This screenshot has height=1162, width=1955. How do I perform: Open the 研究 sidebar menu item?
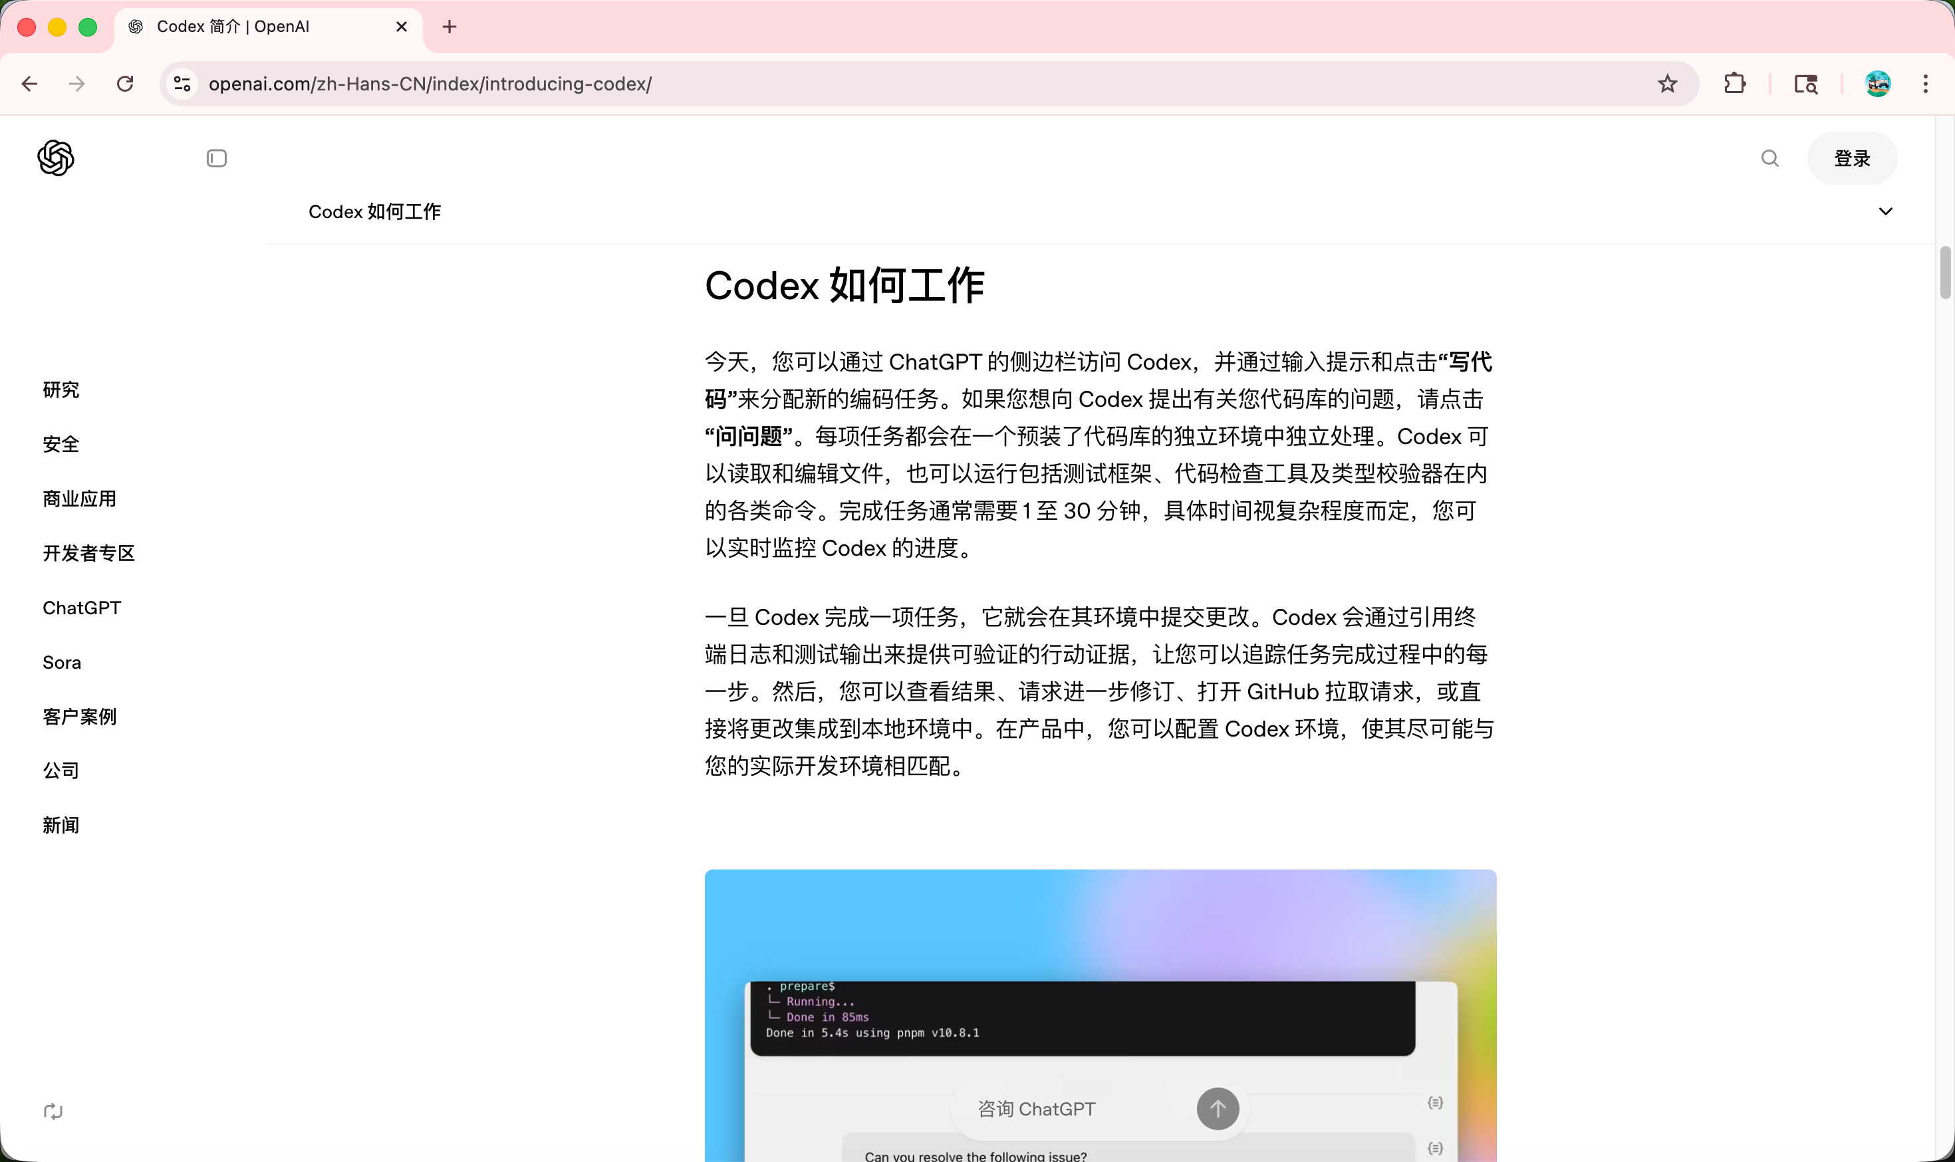click(61, 390)
